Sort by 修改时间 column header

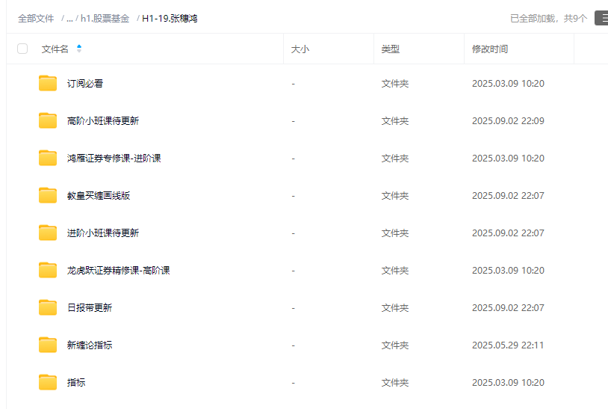point(489,49)
